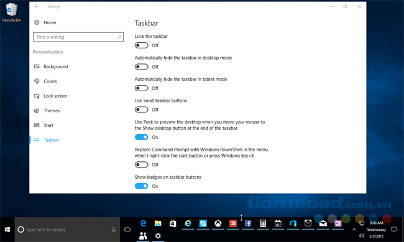Open the taskbar clock and date

click(377, 230)
